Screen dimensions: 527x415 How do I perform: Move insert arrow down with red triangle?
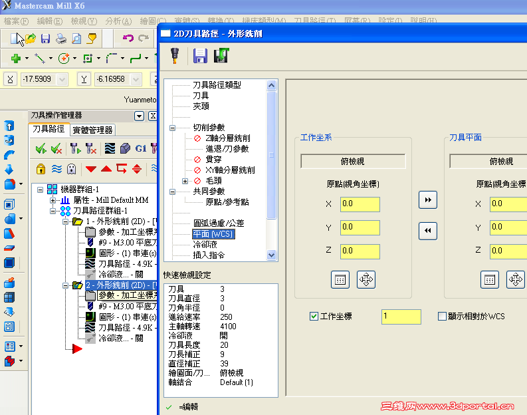pos(91,169)
